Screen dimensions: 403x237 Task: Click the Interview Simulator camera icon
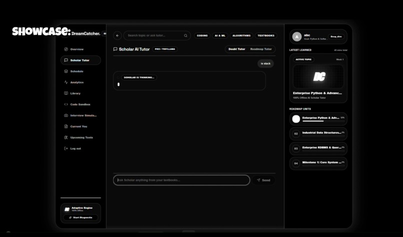pos(66,115)
